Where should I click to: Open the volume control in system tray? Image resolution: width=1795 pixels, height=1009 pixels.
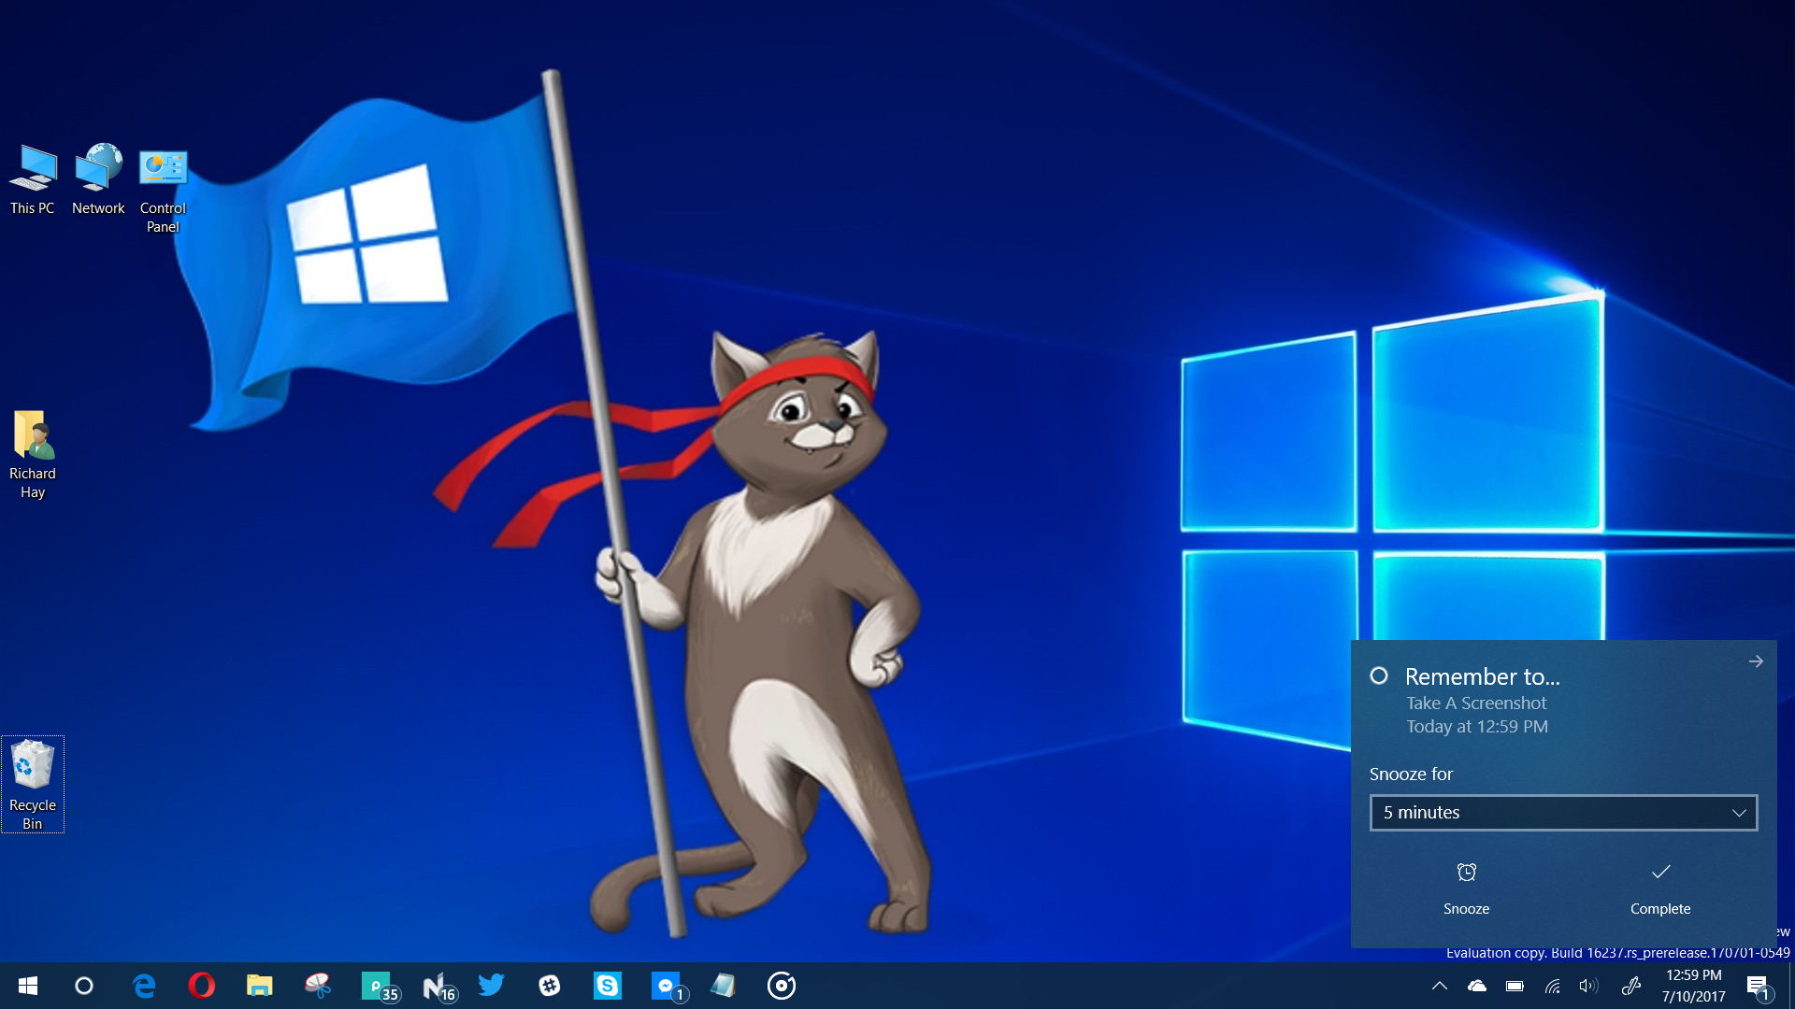pos(1587,986)
